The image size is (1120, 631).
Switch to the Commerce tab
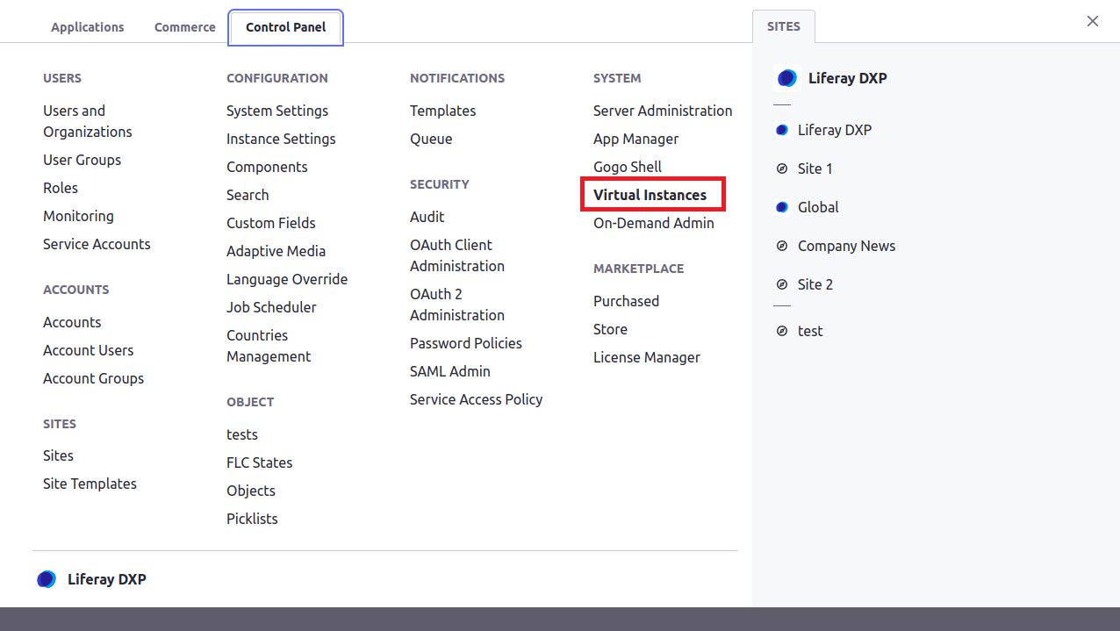click(185, 27)
